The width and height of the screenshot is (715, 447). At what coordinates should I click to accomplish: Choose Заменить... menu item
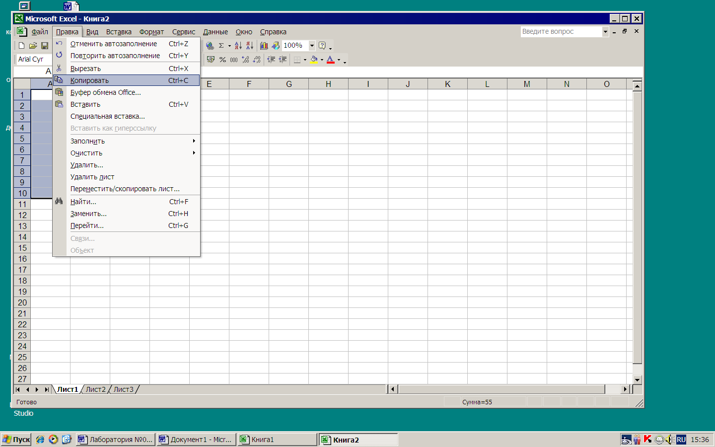tap(126, 214)
